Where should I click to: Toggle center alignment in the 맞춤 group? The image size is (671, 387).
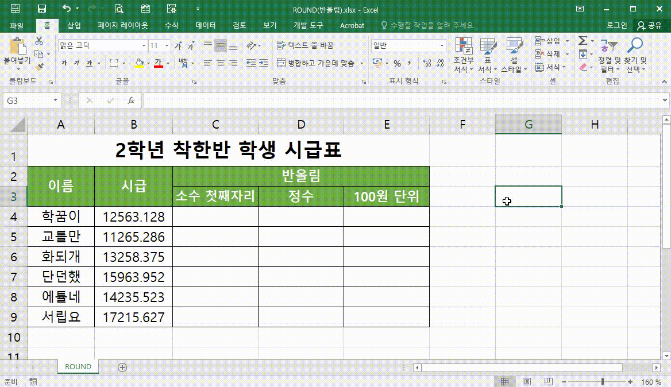[x=220, y=63]
